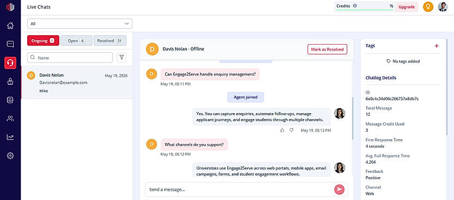Open the checklist sidebar icon
This screenshot has height=200, width=454.
point(10,100)
